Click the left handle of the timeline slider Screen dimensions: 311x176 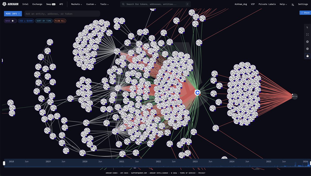click(x=4, y=163)
